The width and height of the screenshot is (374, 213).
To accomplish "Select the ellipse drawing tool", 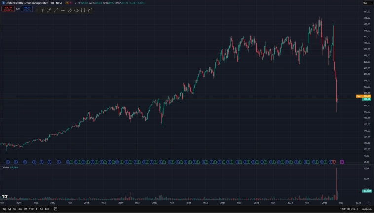I will pos(76,10).
